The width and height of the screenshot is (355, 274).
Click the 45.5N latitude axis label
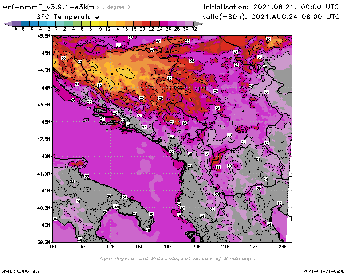point(44,36)
